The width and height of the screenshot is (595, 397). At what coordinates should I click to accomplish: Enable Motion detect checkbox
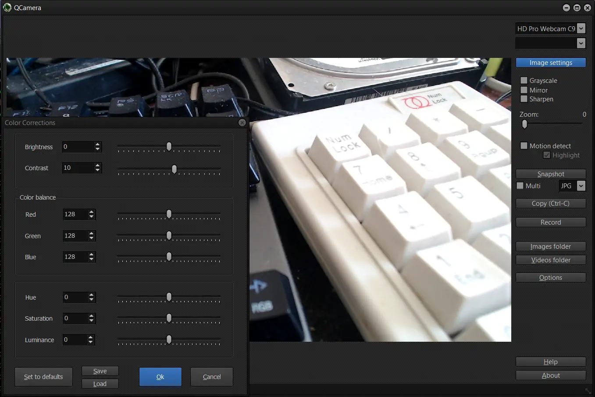point(524,146)
